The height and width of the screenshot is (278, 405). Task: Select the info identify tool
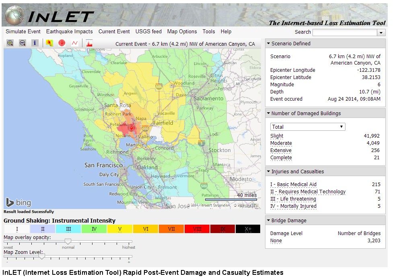coord(35,43)
